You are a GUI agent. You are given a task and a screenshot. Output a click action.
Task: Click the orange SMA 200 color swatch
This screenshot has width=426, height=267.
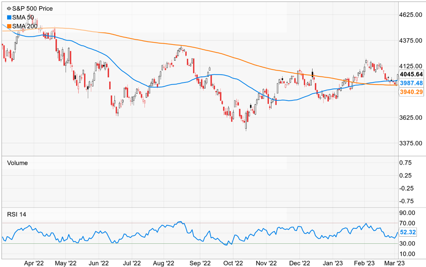pos(9,27)
